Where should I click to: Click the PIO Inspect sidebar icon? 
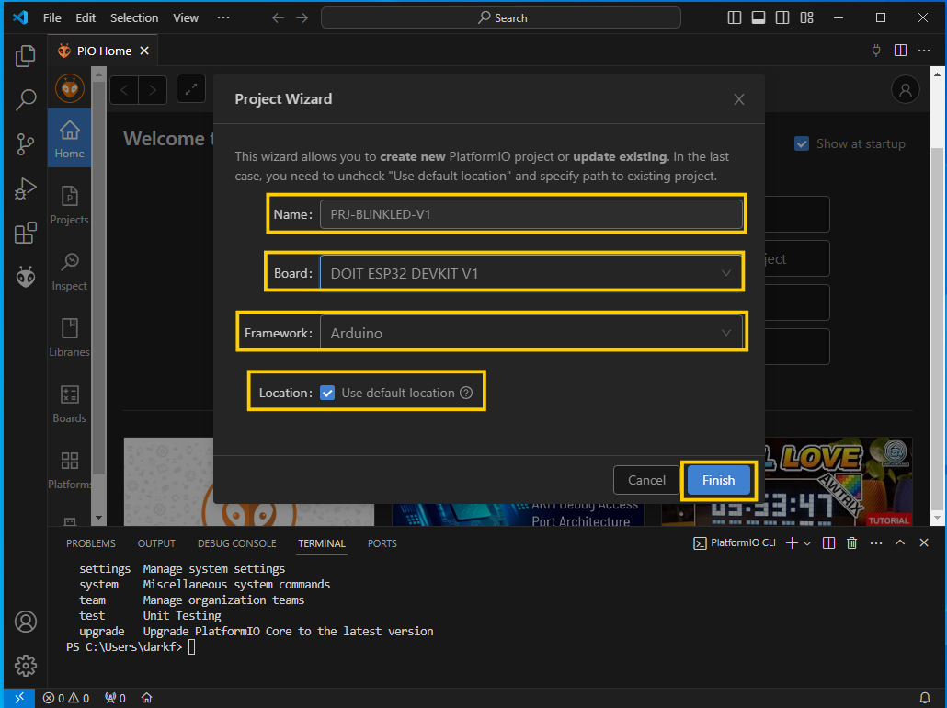point(69,270)
